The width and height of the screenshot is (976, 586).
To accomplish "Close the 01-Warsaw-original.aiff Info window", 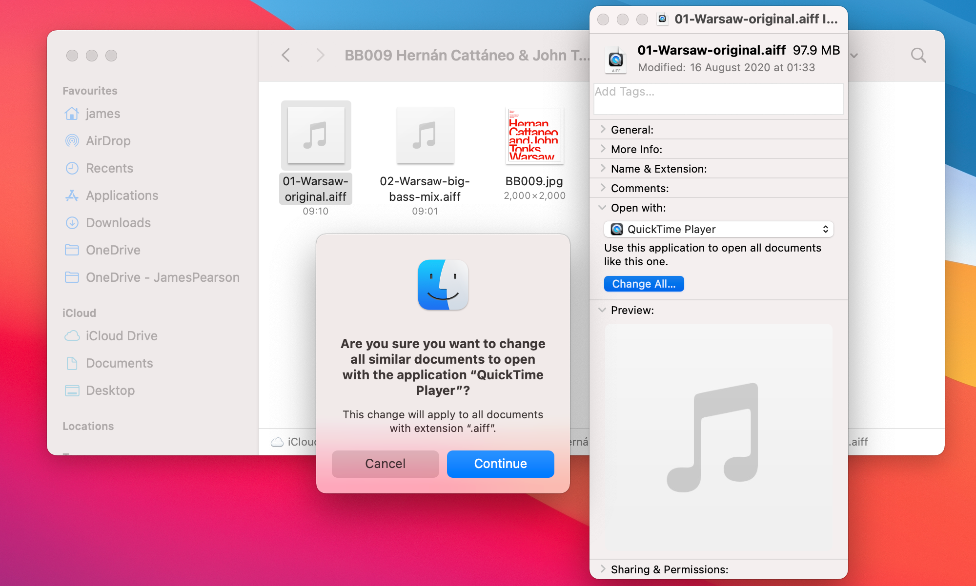I will point(603,19).
